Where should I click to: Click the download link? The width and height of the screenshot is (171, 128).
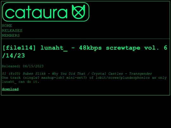[10, 89]
